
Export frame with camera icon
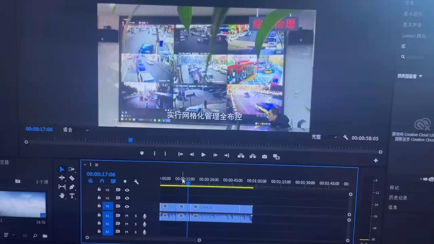tap(264, 157)
